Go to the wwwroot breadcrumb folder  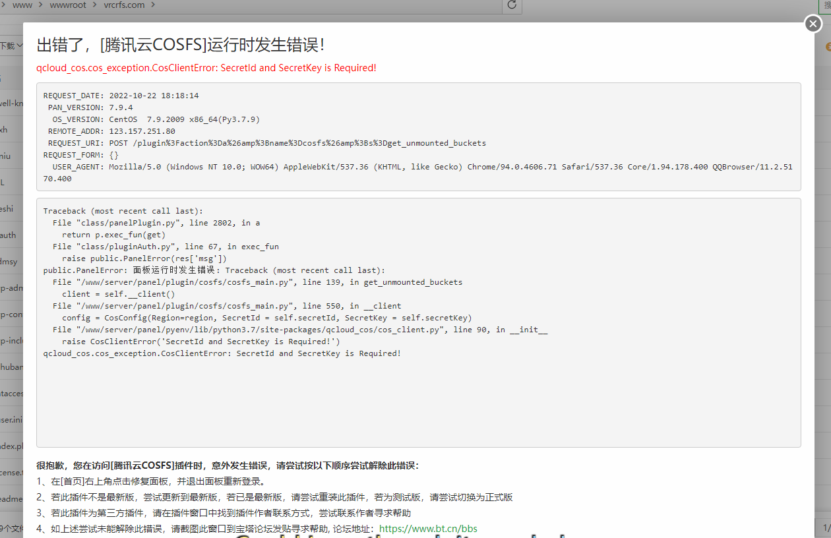67,5
